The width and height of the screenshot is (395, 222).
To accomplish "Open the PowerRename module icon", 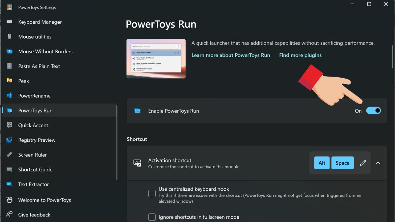I will coord(10,96).
